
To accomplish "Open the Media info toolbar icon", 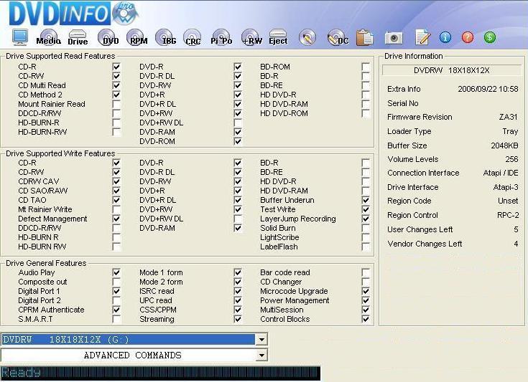I will click(x=49, y=37).
